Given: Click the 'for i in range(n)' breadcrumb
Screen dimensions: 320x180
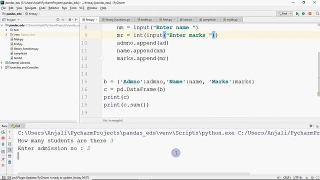Looking at the screenshot, I should pyautogui.click(x=113, y=120).
